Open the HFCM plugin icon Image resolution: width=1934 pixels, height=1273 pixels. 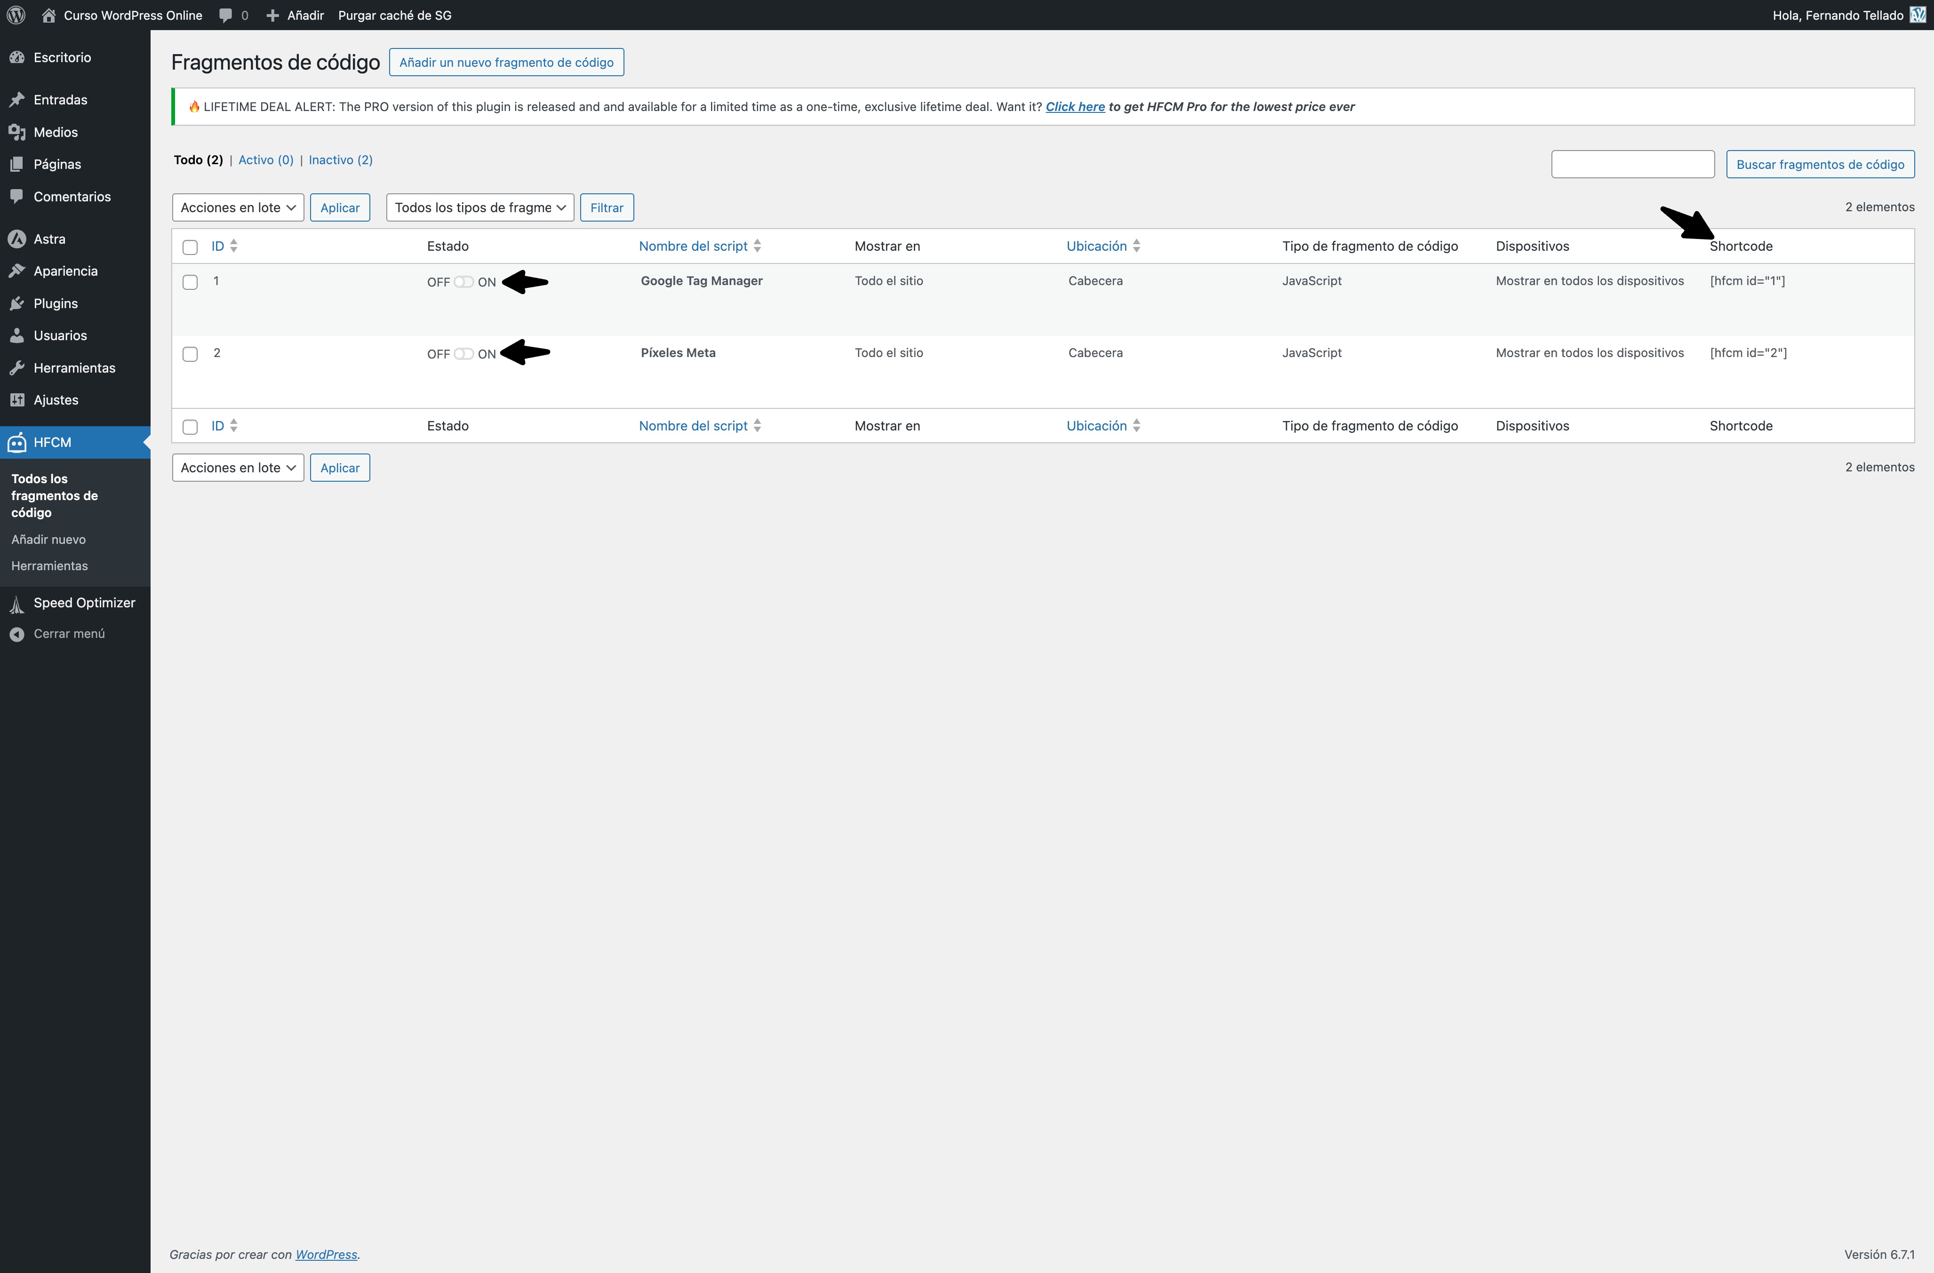[x=18, y=442]
